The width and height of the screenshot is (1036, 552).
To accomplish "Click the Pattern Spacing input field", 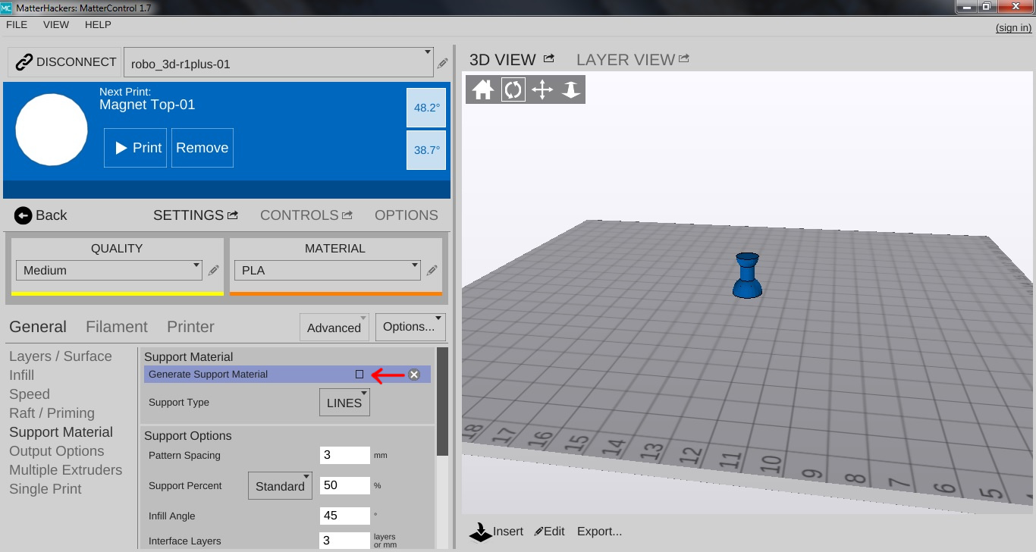I will 344,455.
